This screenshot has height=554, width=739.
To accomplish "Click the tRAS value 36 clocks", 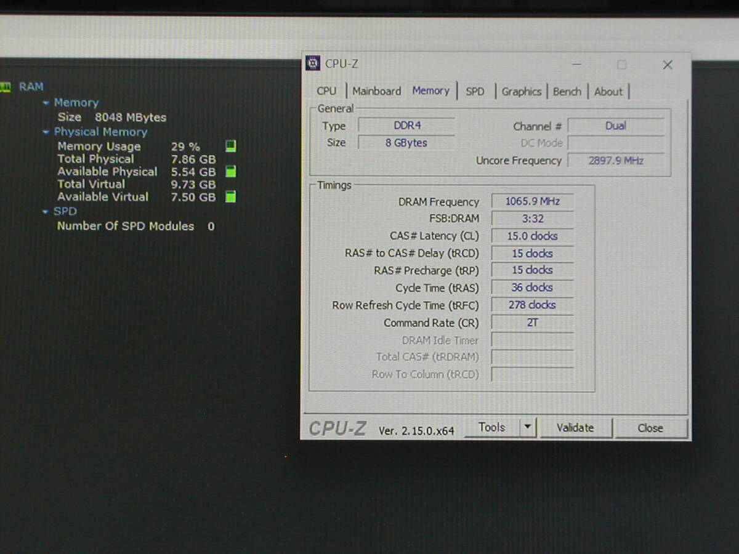I will coord(533,287).
